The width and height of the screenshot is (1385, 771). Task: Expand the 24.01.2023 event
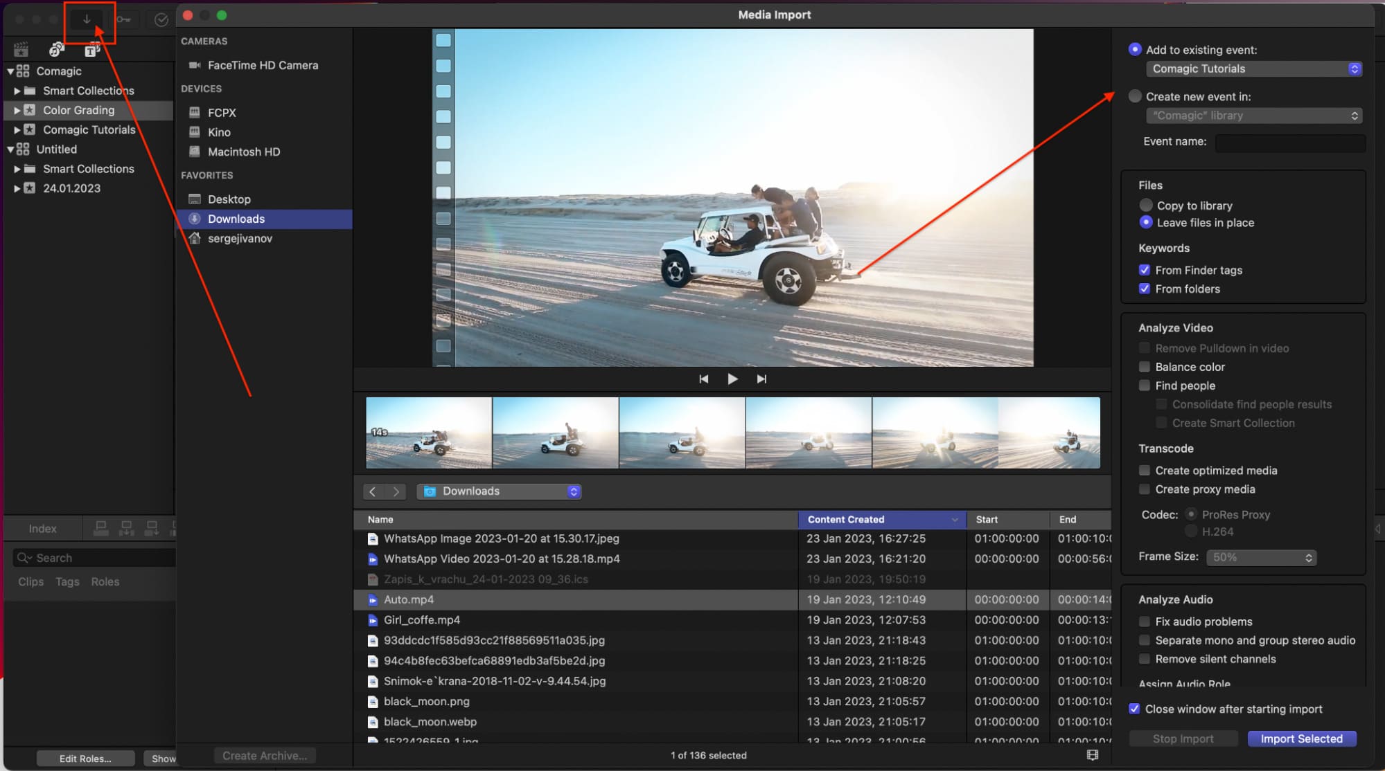click(17, 188)
